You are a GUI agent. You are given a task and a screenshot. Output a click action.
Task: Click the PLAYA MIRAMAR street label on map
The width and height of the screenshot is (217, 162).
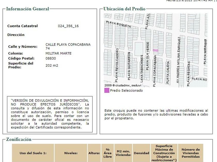tap(205, 51)
